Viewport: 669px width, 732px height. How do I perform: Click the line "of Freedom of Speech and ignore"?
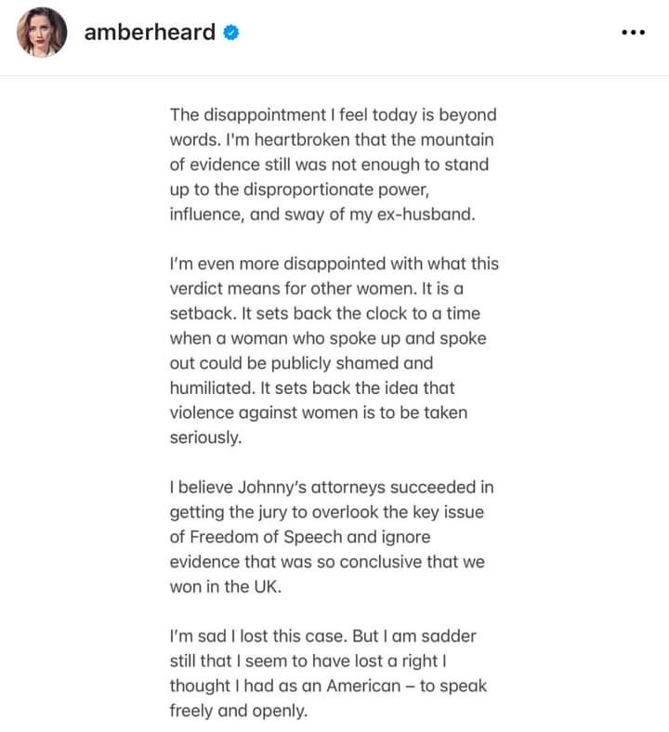[x=299, y=537]
